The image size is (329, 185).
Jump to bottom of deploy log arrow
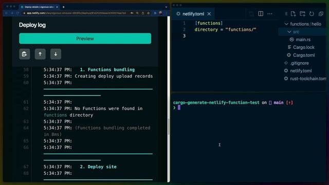coord(56,54)
